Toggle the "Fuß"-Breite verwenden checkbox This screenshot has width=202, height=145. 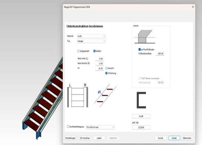[x=139, y=78]
